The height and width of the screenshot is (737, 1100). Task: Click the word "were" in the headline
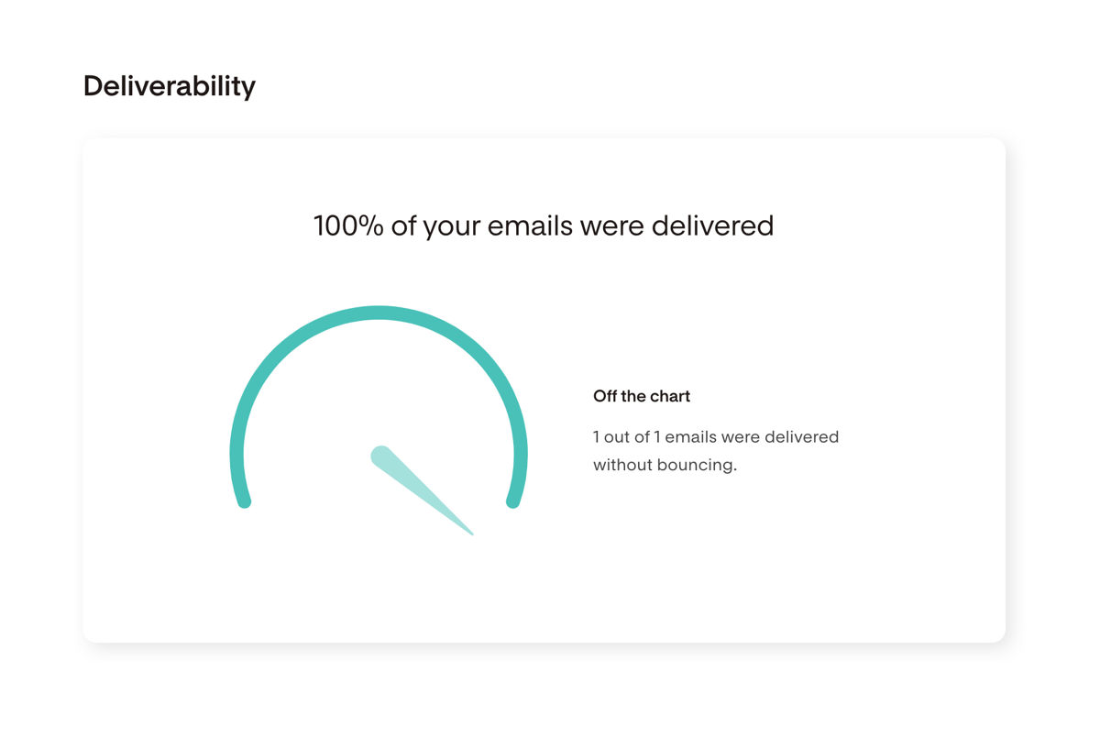(x=616, y=225)
